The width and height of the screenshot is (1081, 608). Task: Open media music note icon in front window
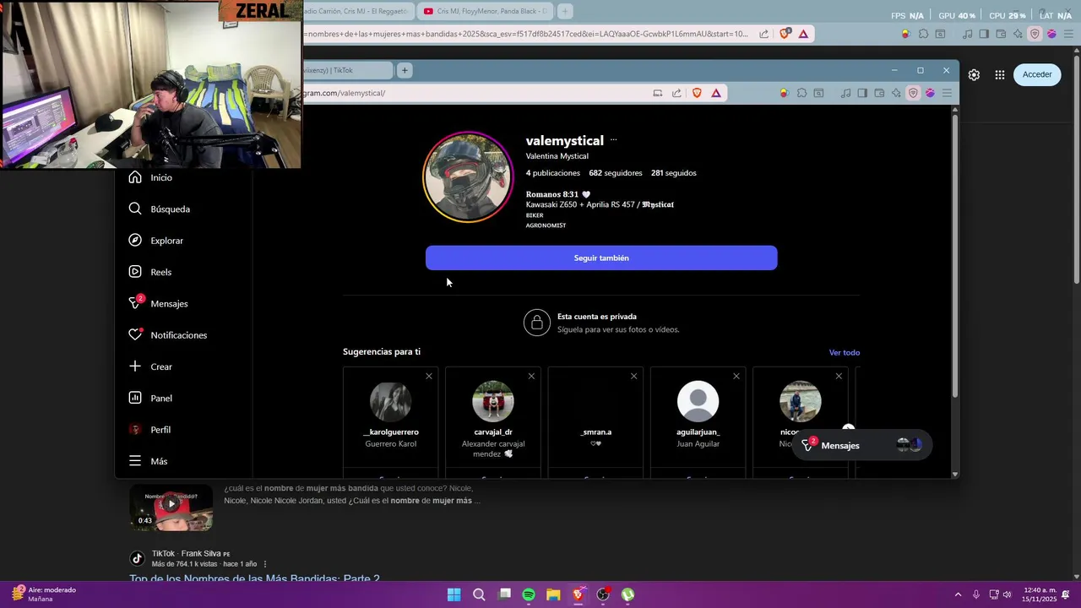click(x=845, y=93)
